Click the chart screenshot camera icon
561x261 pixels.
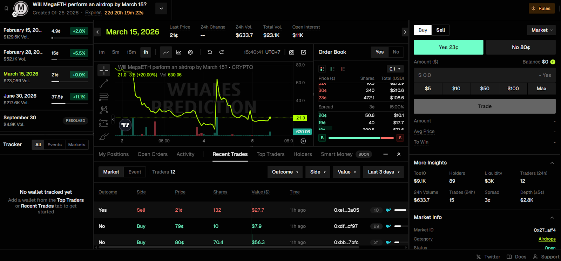292,52
